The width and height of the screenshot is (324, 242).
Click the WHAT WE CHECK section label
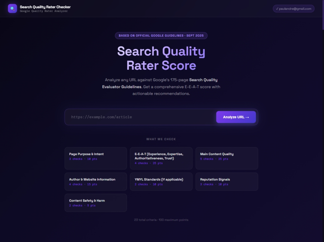161,139
